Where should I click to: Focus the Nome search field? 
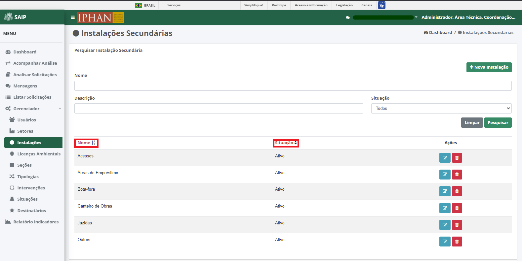pos(293,86)
